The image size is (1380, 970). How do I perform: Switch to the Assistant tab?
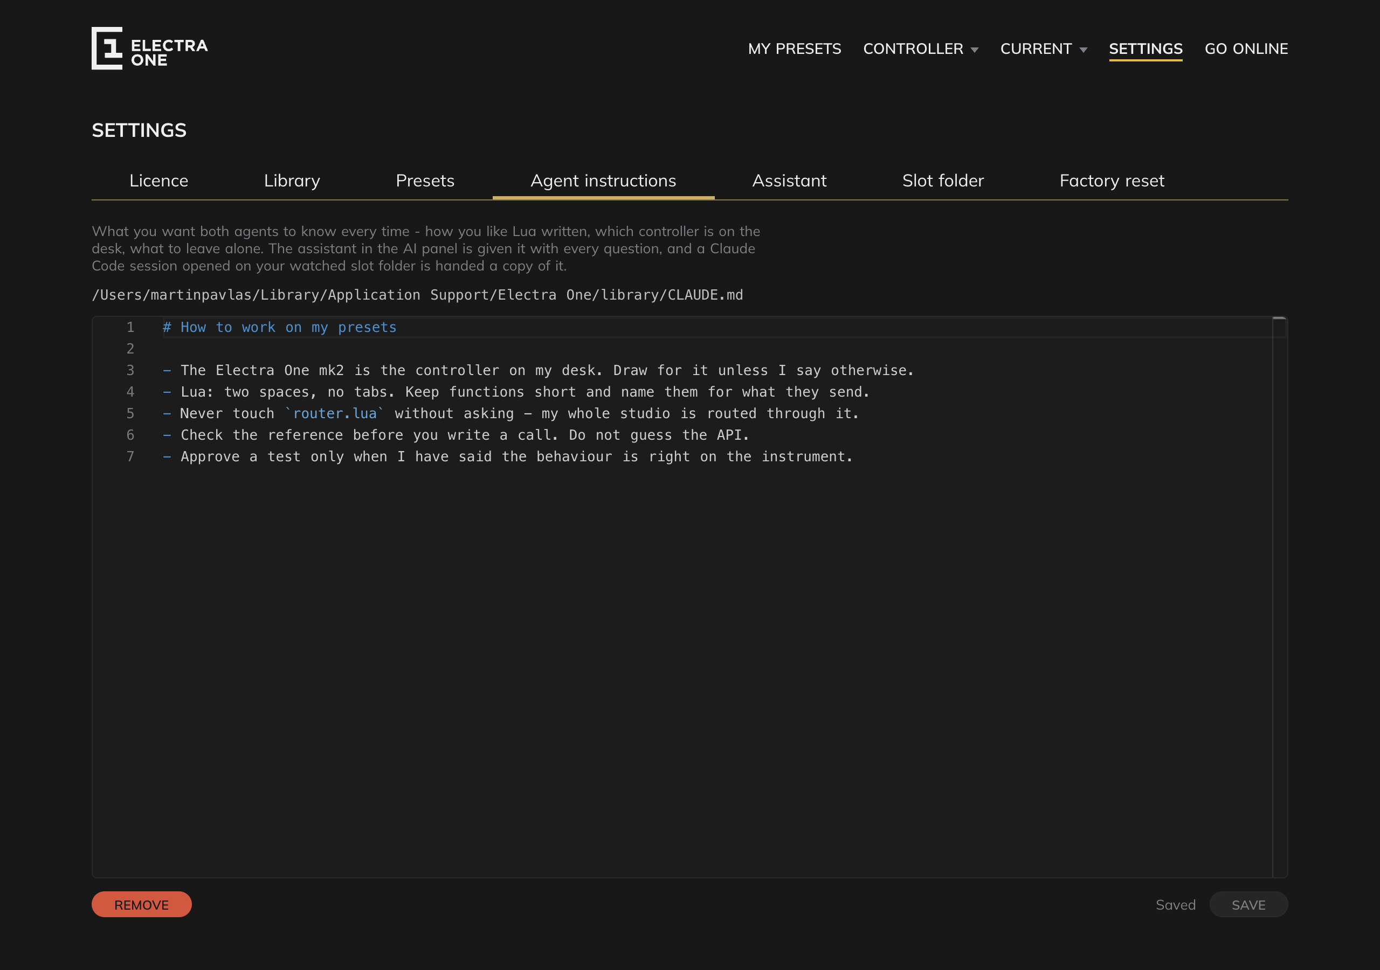click(x=789, y=181)
